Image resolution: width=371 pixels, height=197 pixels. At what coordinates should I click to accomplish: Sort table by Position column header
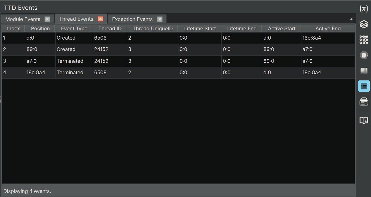point(40,28)
